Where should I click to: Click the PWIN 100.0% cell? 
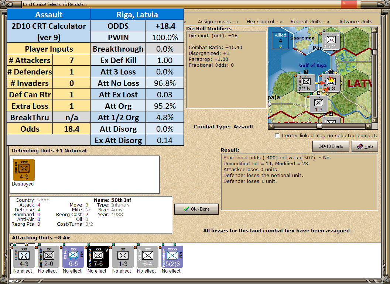165,38
